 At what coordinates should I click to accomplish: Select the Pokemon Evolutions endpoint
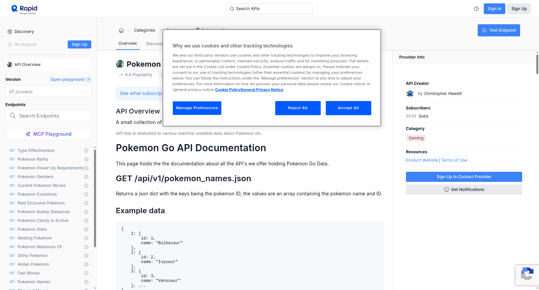(x=37, y=194)
